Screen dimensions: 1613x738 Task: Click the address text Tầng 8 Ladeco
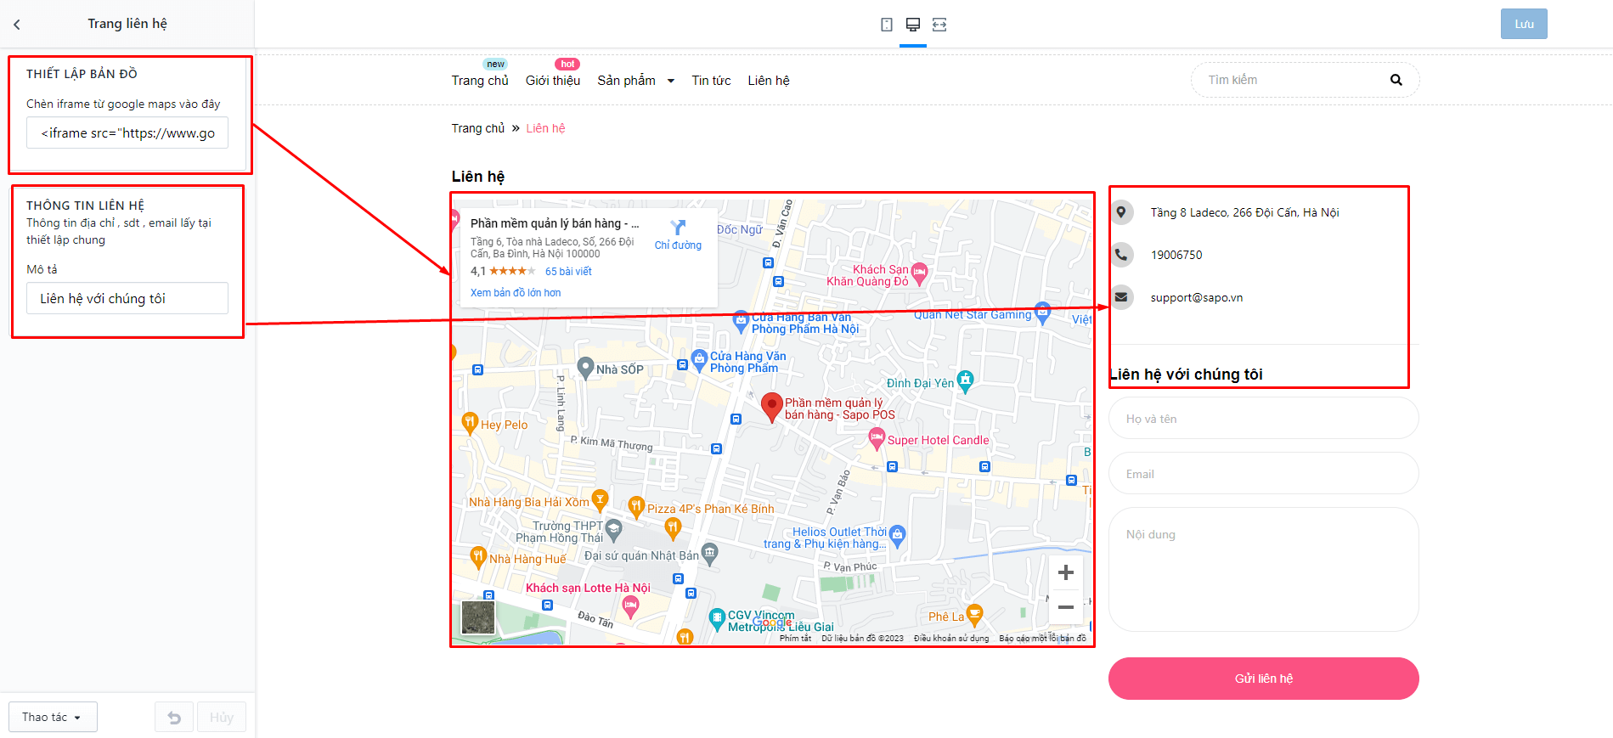click(x=1245, y=212)
